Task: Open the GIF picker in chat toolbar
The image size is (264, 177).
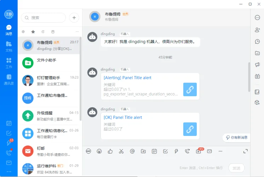Action: 88,151
